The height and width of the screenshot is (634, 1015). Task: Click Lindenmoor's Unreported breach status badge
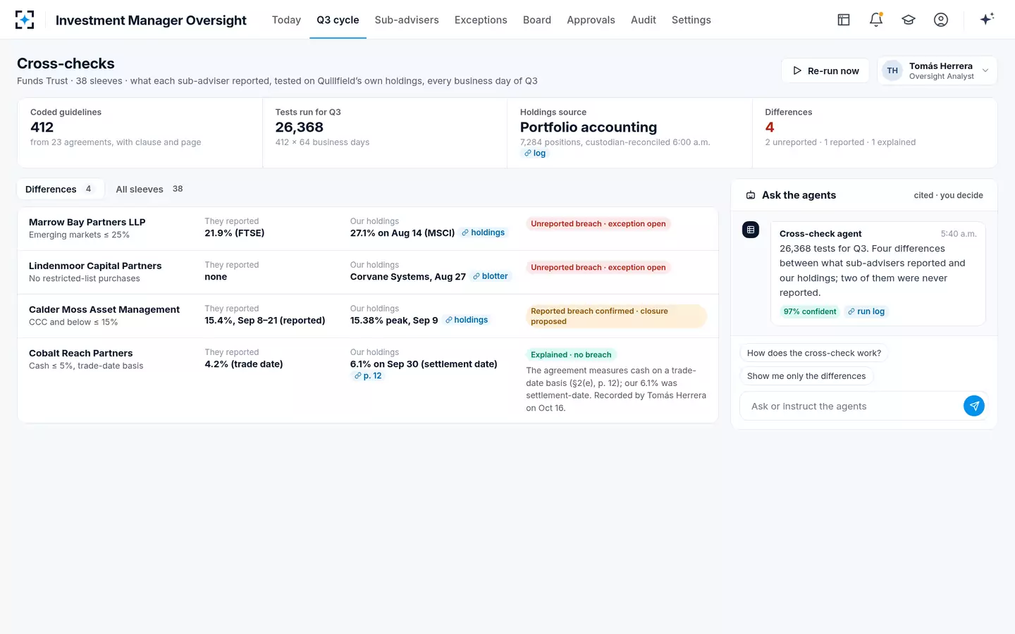[x=598, y=267]
